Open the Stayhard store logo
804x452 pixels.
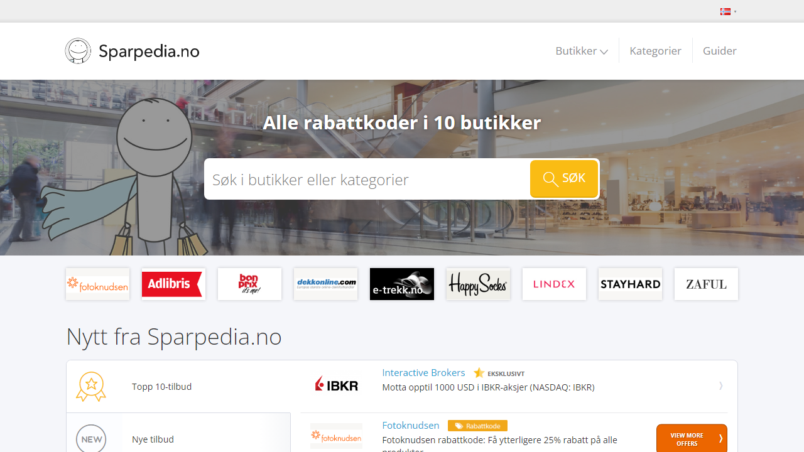pos(630,284)
